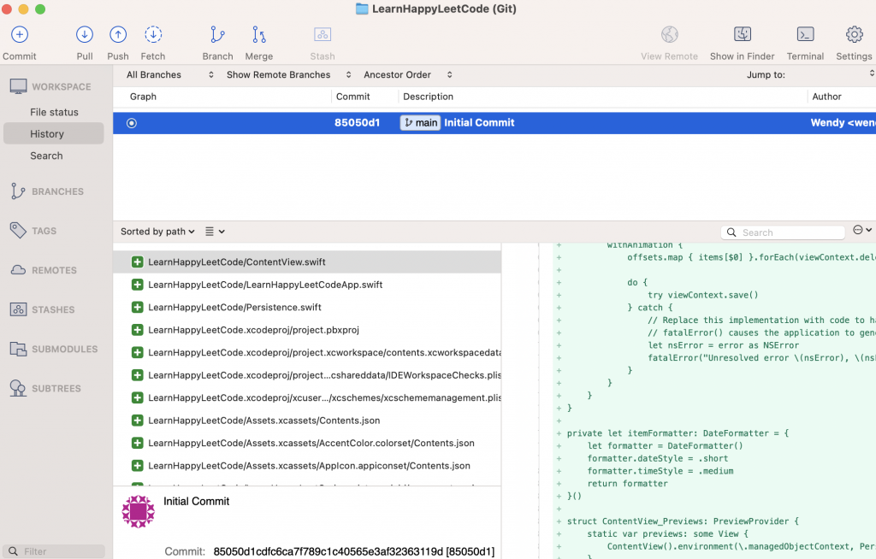The image size is (876, 559).
Task: Click added-file icon for ContentView.swift
Action: coord(137,262)
